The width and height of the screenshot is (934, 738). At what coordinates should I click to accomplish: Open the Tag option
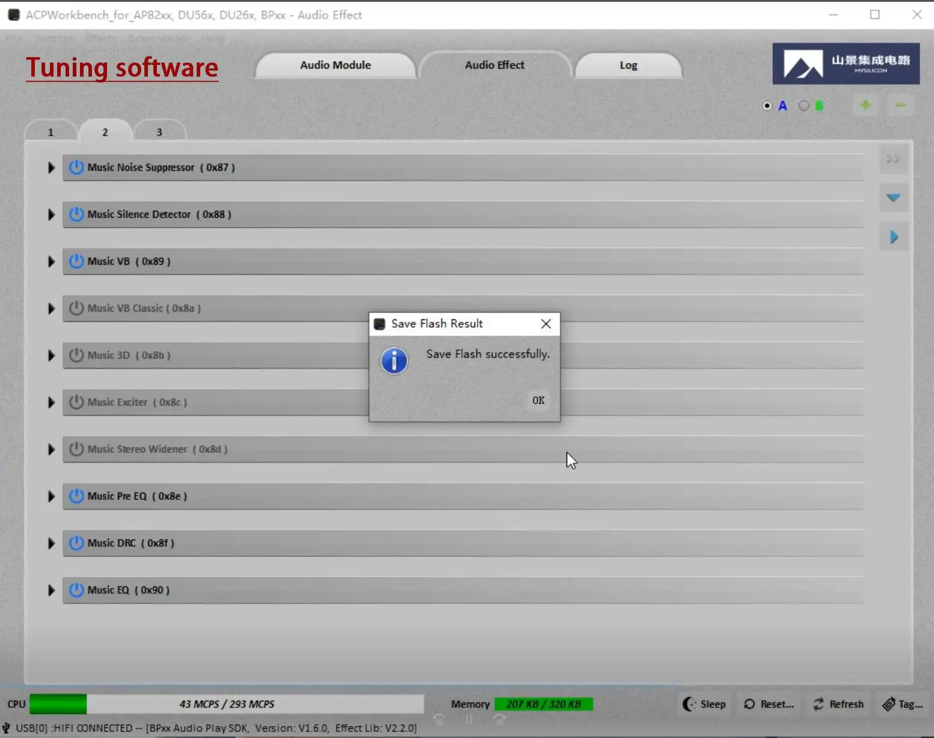pyautogui.click(x=902, y=704)
